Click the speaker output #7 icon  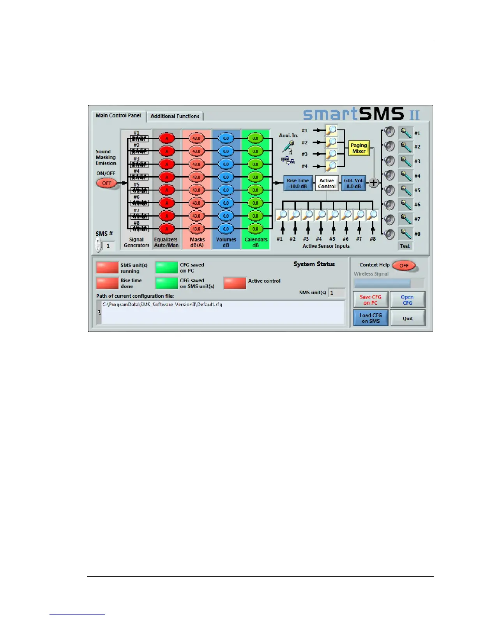(x=389, y=219)
